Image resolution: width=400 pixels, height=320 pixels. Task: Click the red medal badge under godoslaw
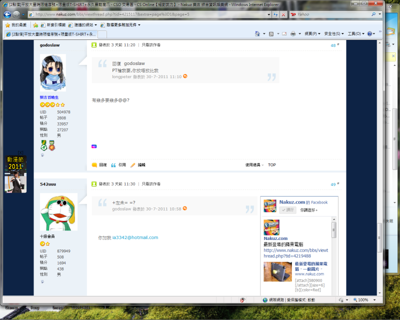click(x=52, y=145)
